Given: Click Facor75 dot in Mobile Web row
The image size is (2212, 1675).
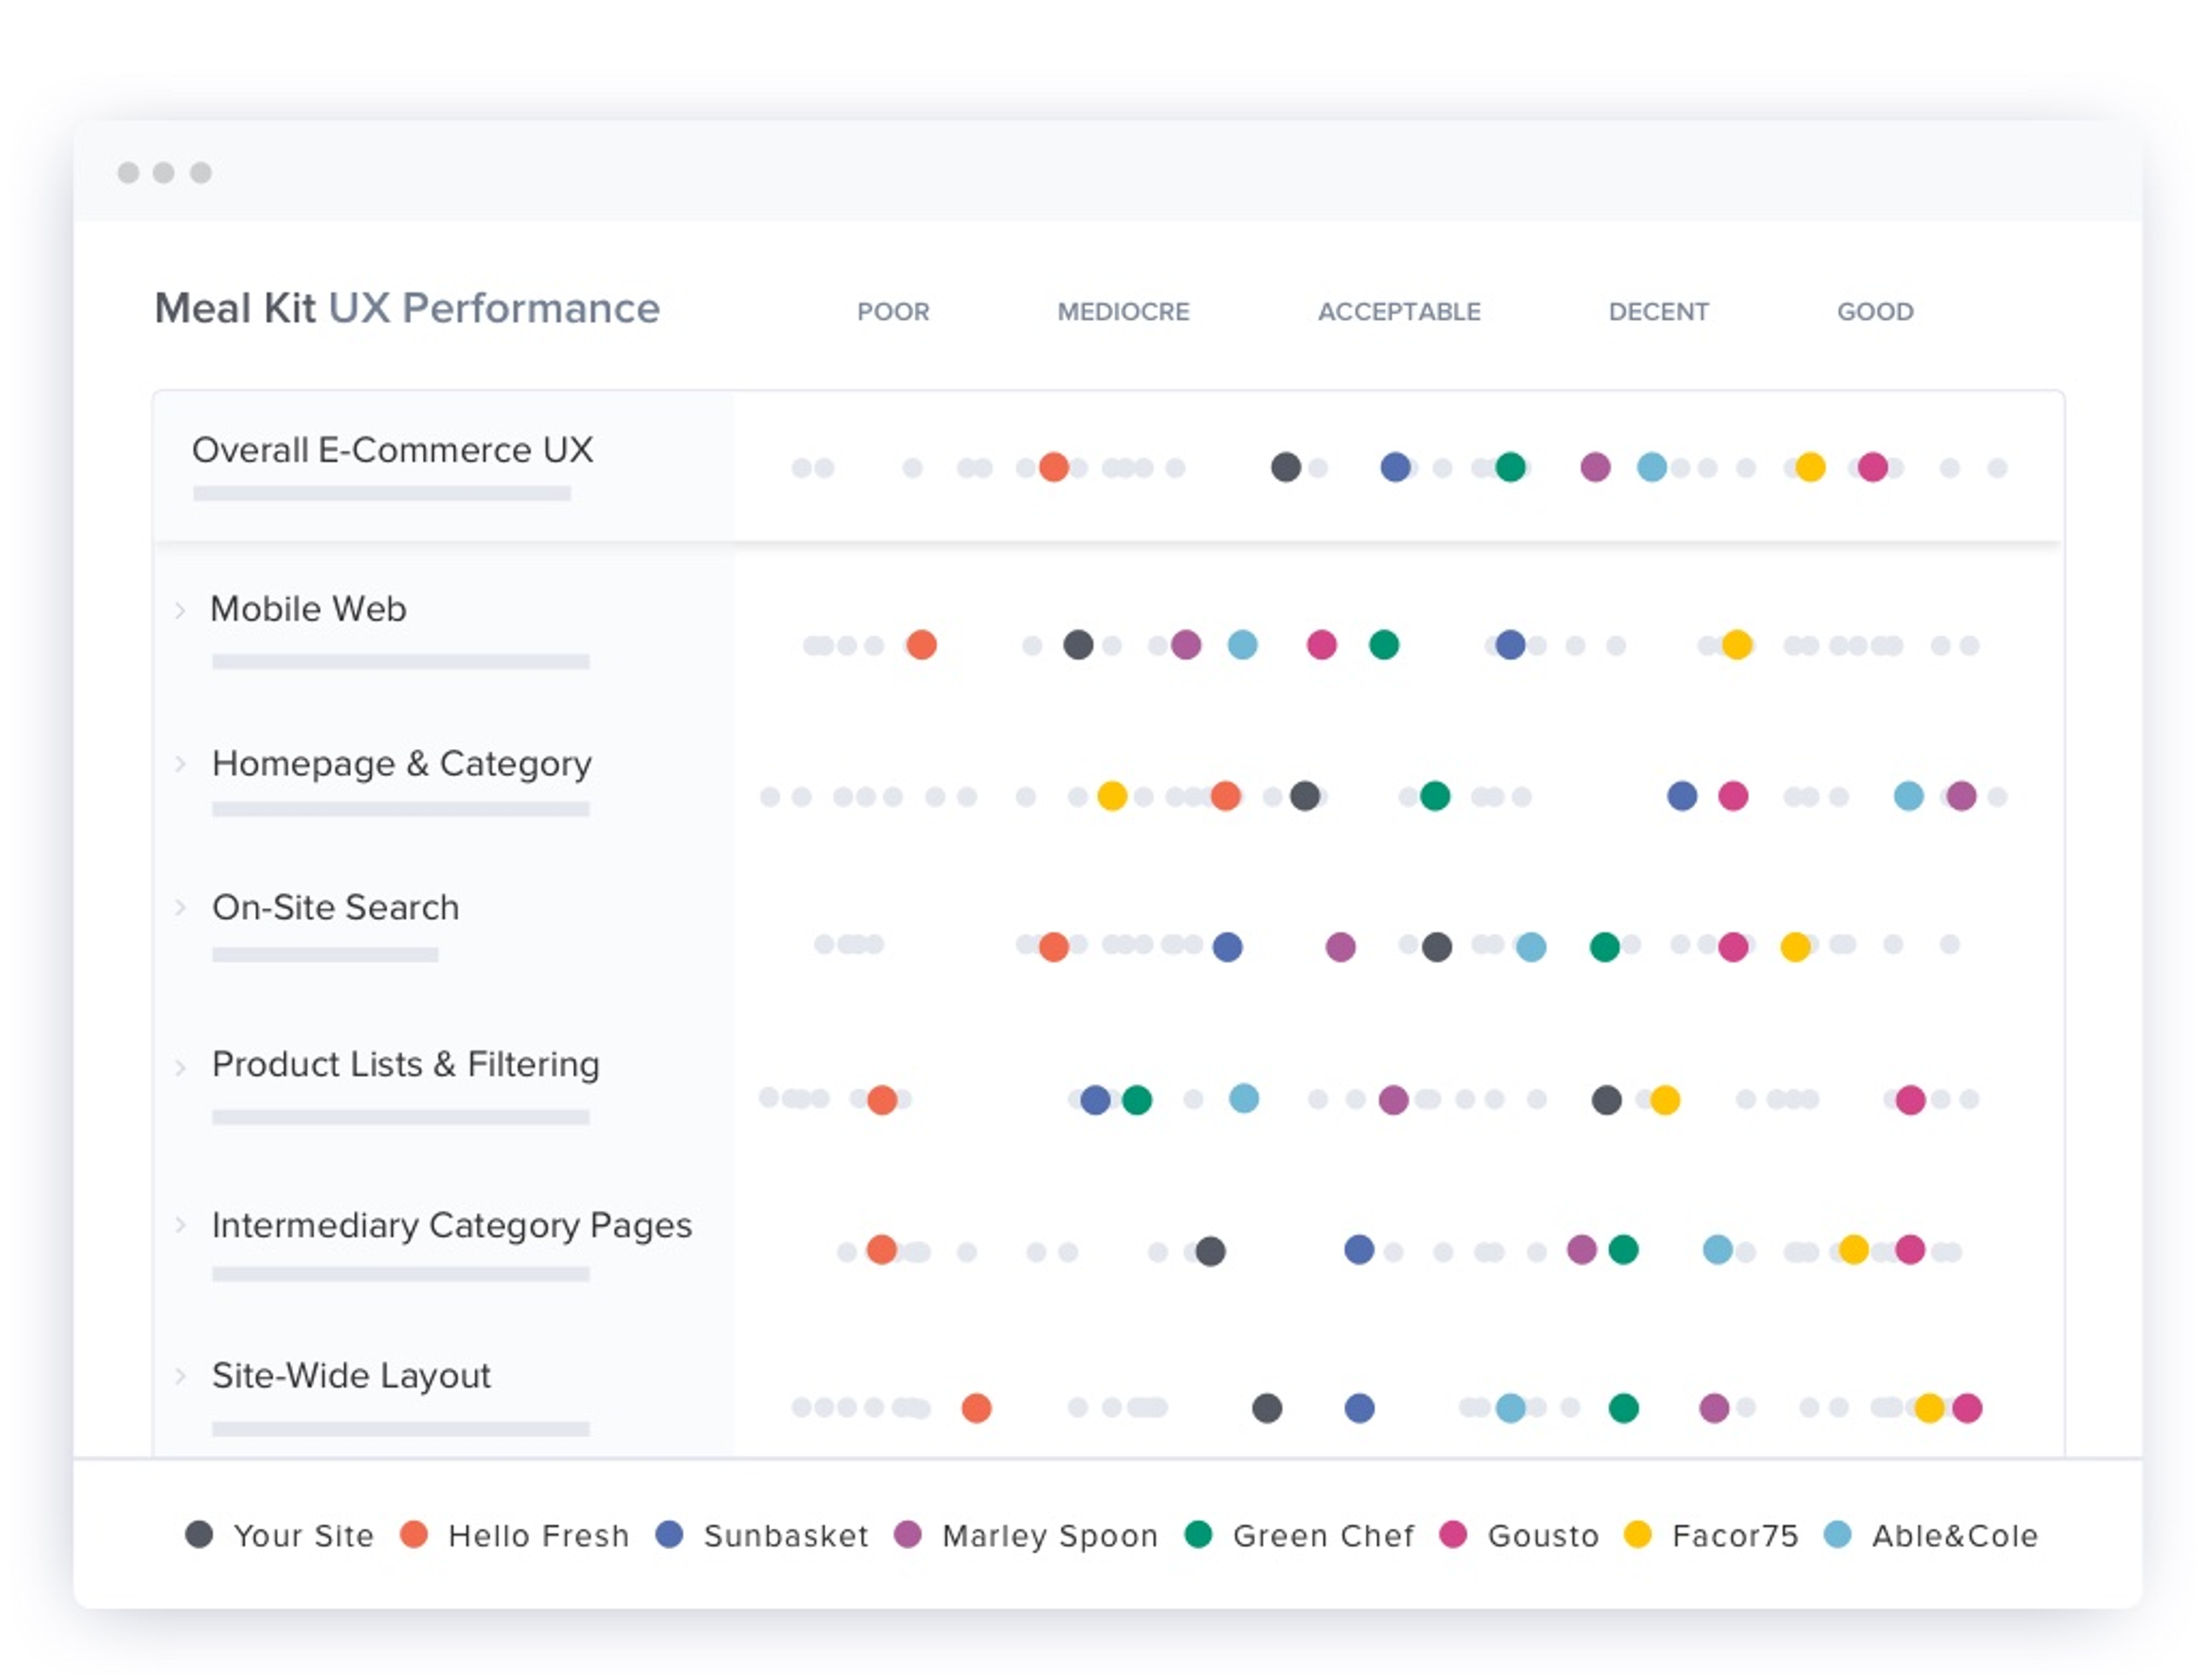Looking at the screenshot, I should coord(1737,645).
